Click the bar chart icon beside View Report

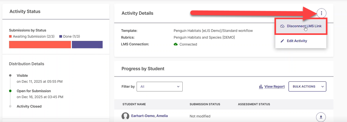[261, 86]
